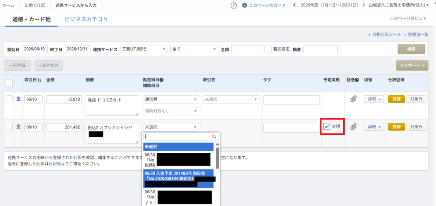Check the ドコモDカード row checkbox
436x206 pixels.
click(x=9, y=98)
